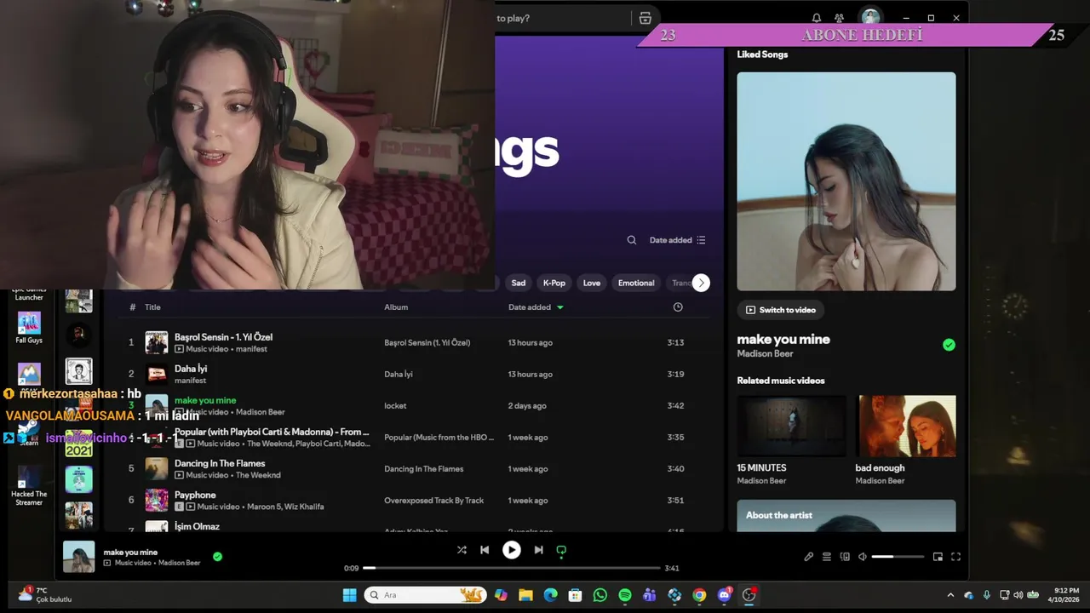Open Google Chrome from taskbar

pyautogui.click(x=699, y=595)
